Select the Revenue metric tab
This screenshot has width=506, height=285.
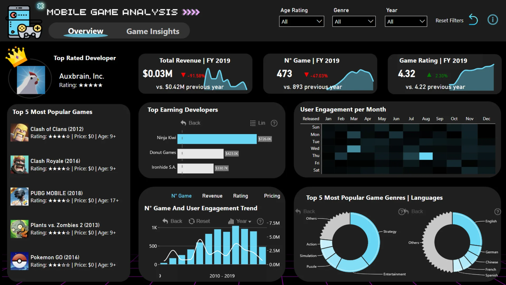[212, 196]
